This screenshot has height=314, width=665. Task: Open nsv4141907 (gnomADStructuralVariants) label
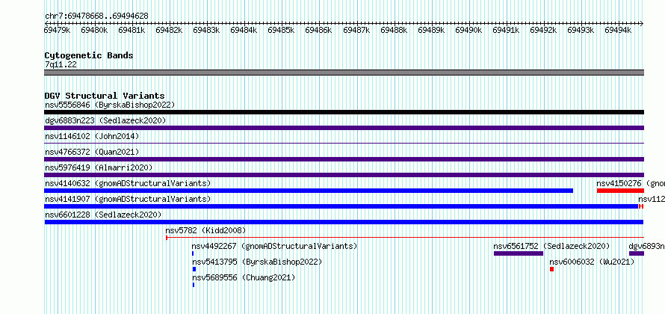(128, 199)
